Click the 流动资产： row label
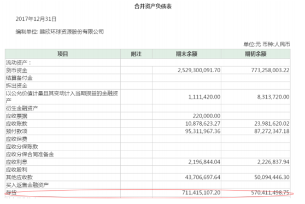The width and height of the screenshot is (305, 204). point(19,62)
